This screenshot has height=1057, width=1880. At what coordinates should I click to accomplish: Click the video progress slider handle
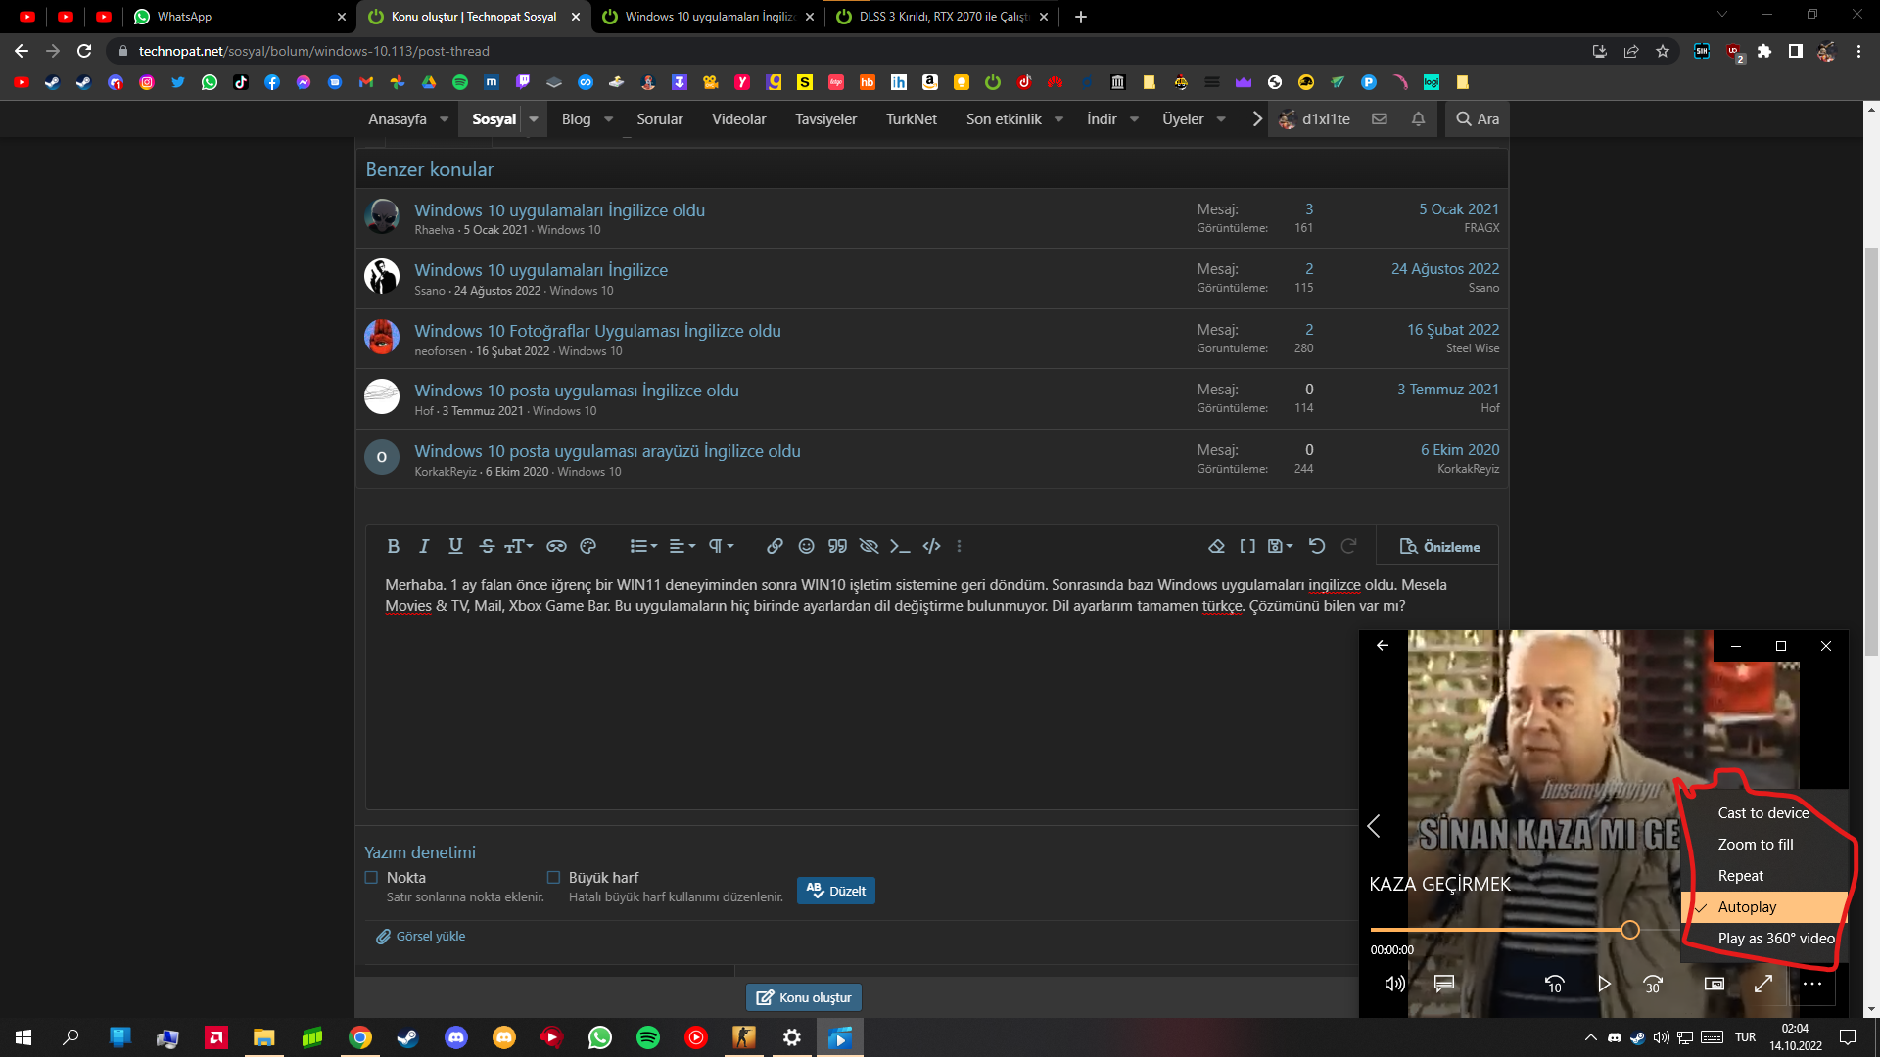(x=1629, y=930)
